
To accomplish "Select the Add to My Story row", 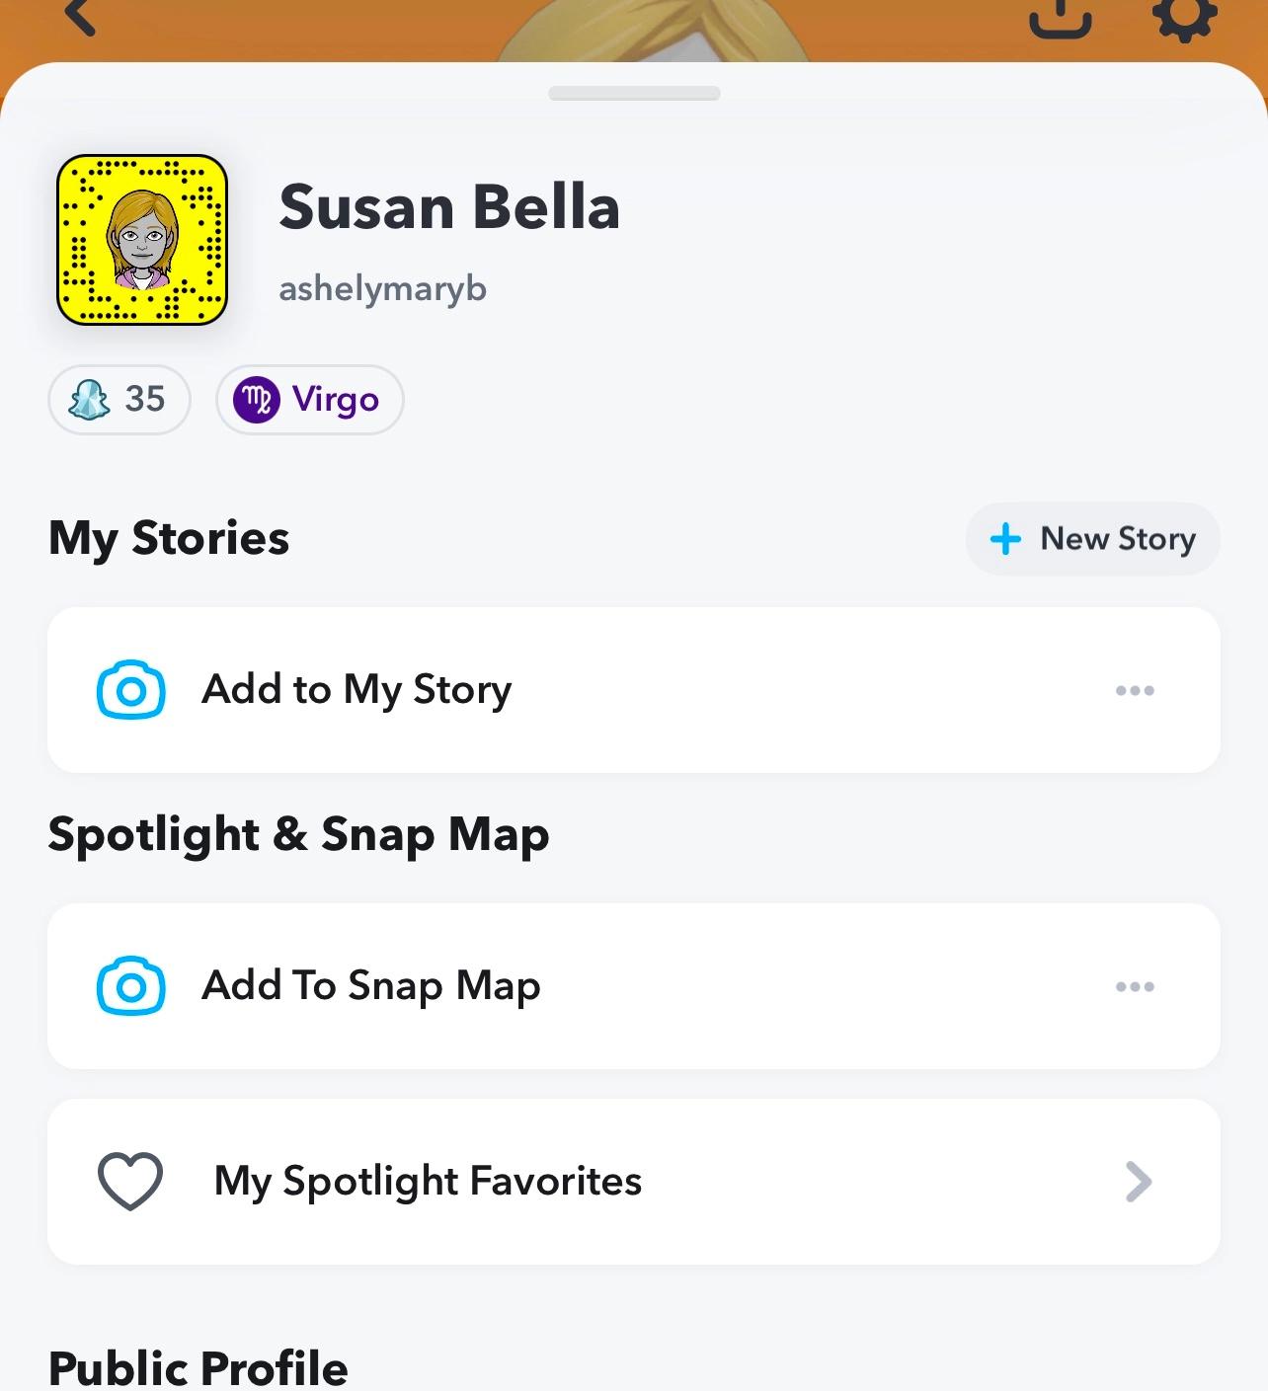I will click(x=634, y=690).
